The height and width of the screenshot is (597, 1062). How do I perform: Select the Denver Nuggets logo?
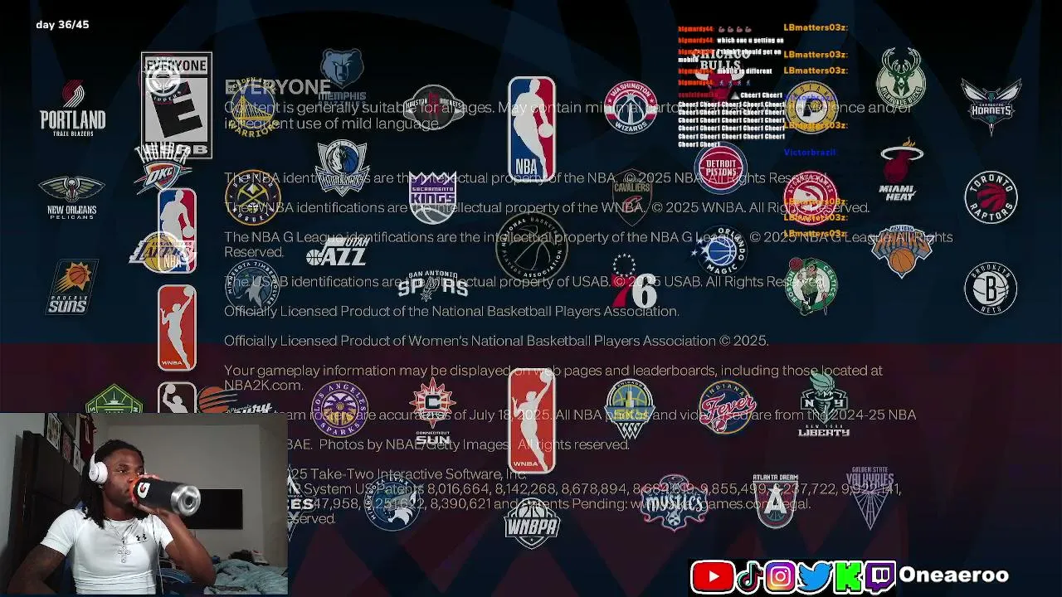[253, 197]
